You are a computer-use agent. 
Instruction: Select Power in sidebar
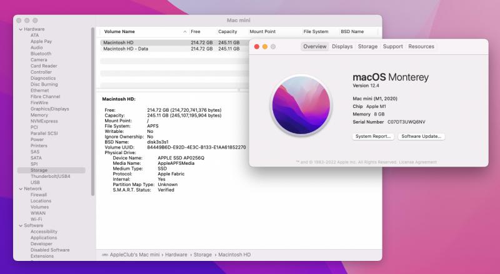click(x=37, y=140)
